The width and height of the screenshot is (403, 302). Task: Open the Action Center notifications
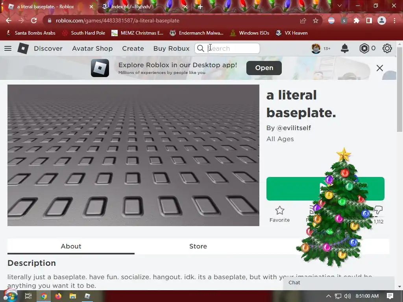click(x=390, y=296)
